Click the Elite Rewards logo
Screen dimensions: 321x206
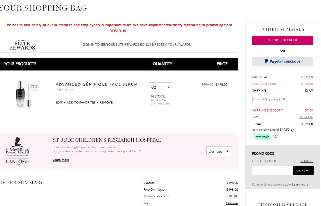pos(22,45)
